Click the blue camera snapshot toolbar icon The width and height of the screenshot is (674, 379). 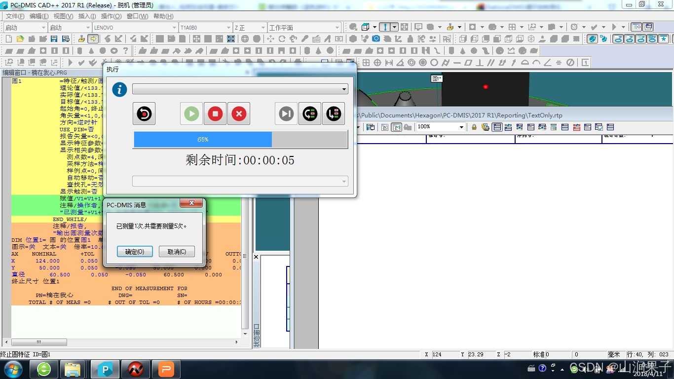[376, 38]
